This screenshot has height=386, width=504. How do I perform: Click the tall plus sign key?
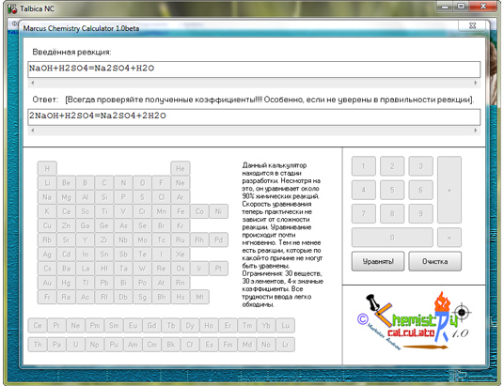tap(449, 190)
